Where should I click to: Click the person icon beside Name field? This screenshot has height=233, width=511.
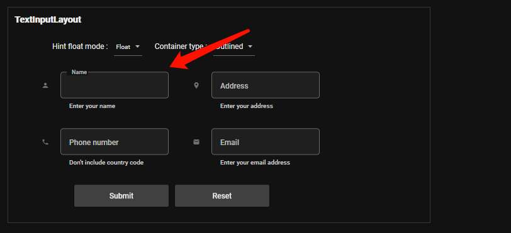click(45, 85)
